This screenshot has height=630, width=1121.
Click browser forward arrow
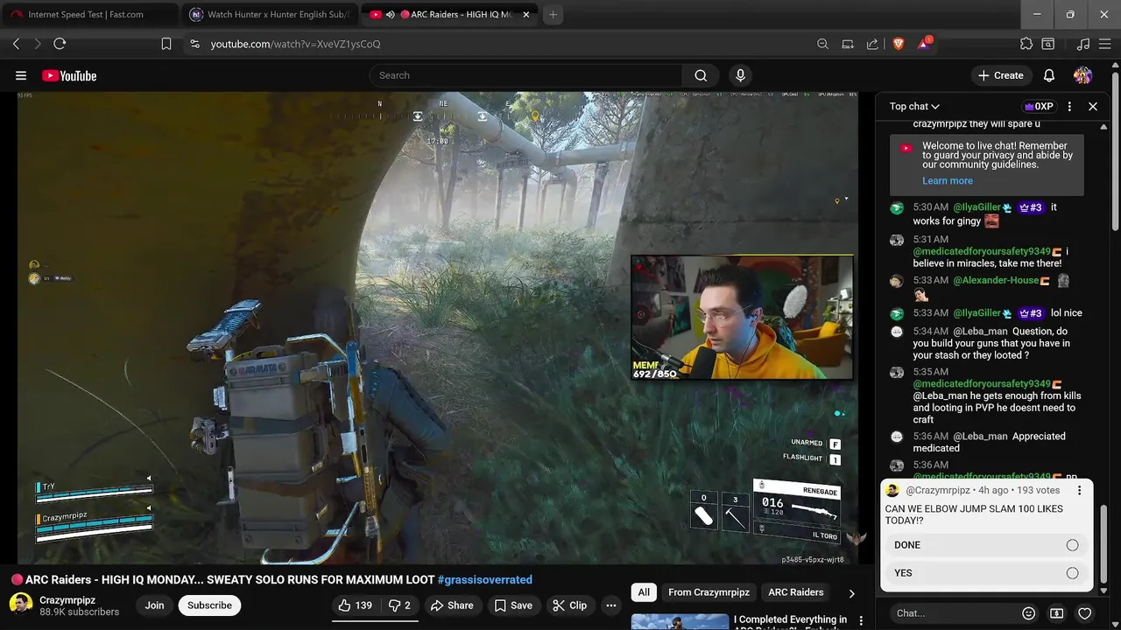pyautogui.click(x=37, y=44)
